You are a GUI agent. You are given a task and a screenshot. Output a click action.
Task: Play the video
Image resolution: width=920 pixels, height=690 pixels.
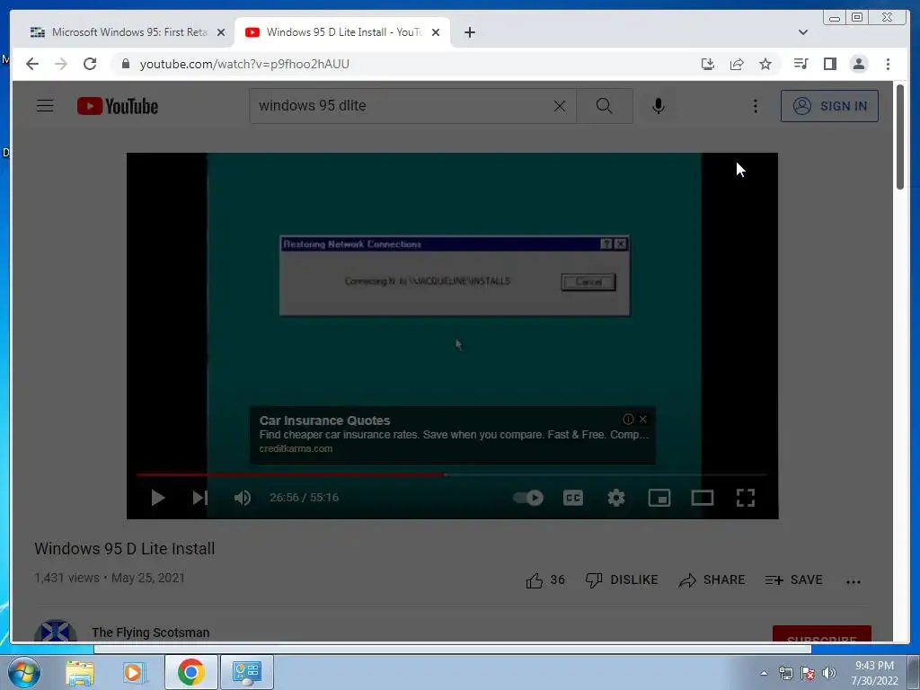pyautogui.click(x=158, y=498)
